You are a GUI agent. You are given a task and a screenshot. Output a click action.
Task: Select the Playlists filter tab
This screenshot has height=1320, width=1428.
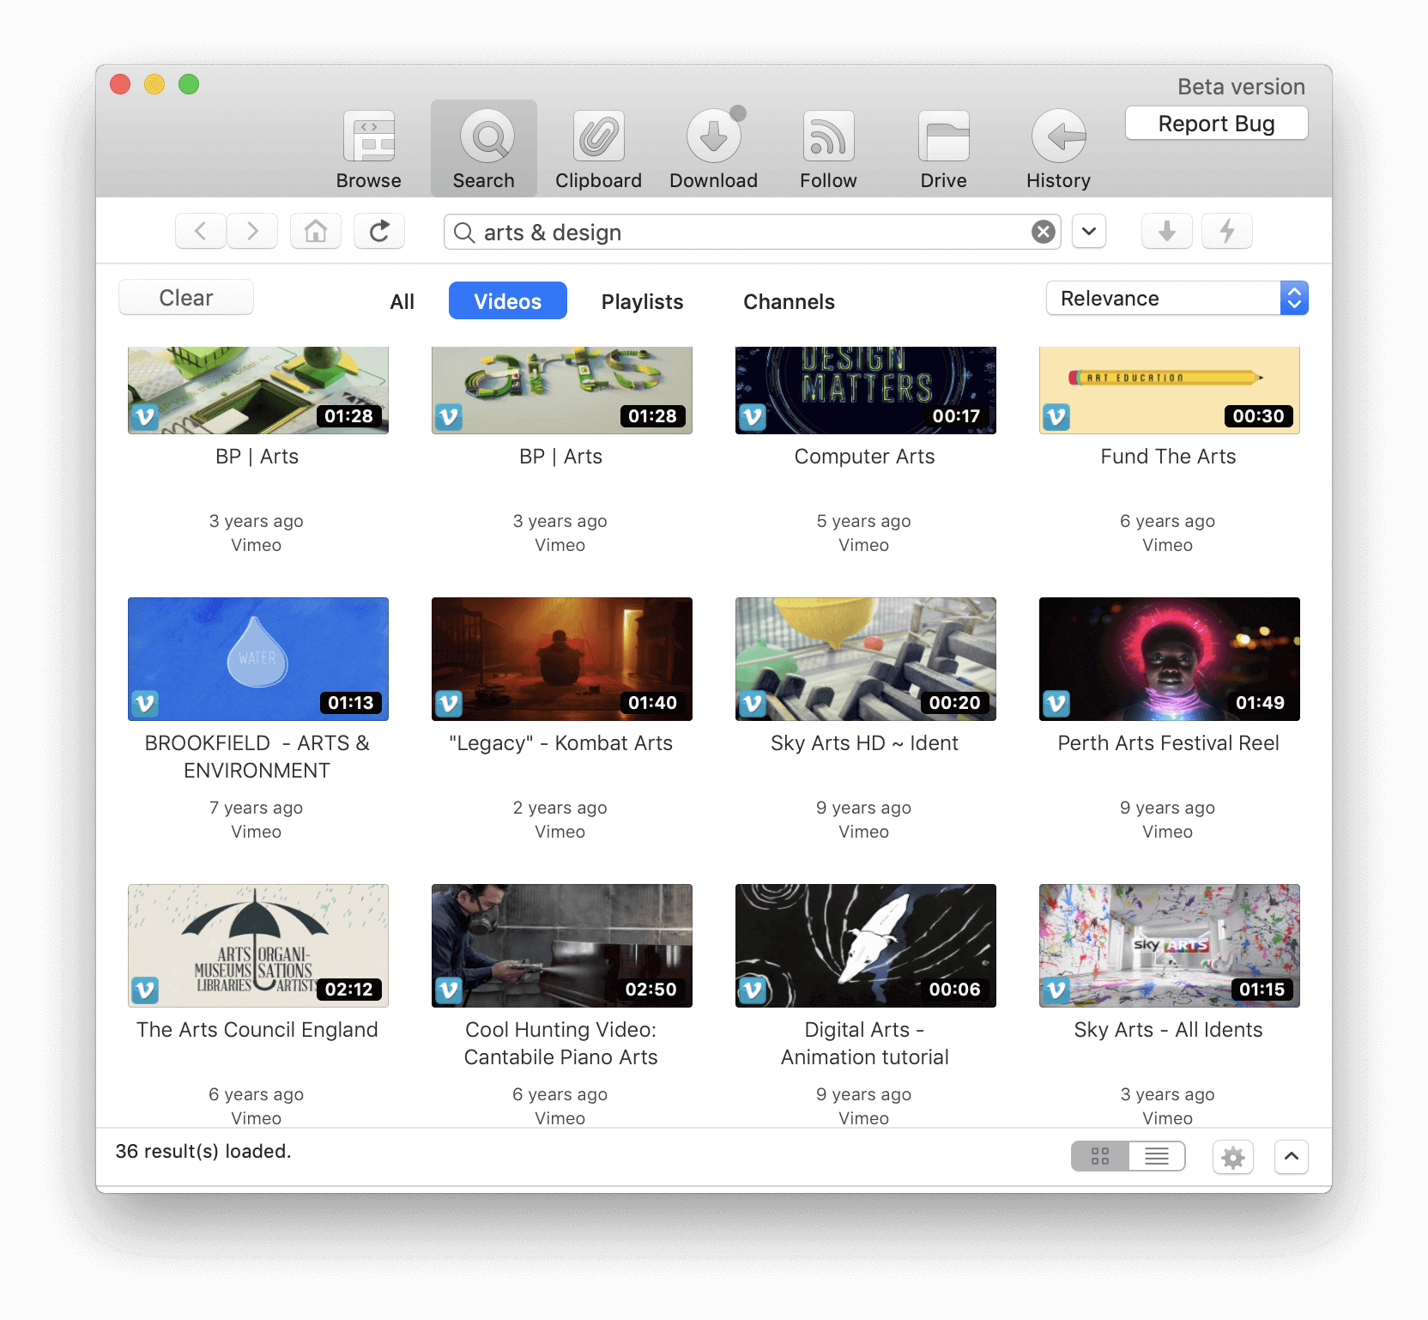click(x=643, y=301)
